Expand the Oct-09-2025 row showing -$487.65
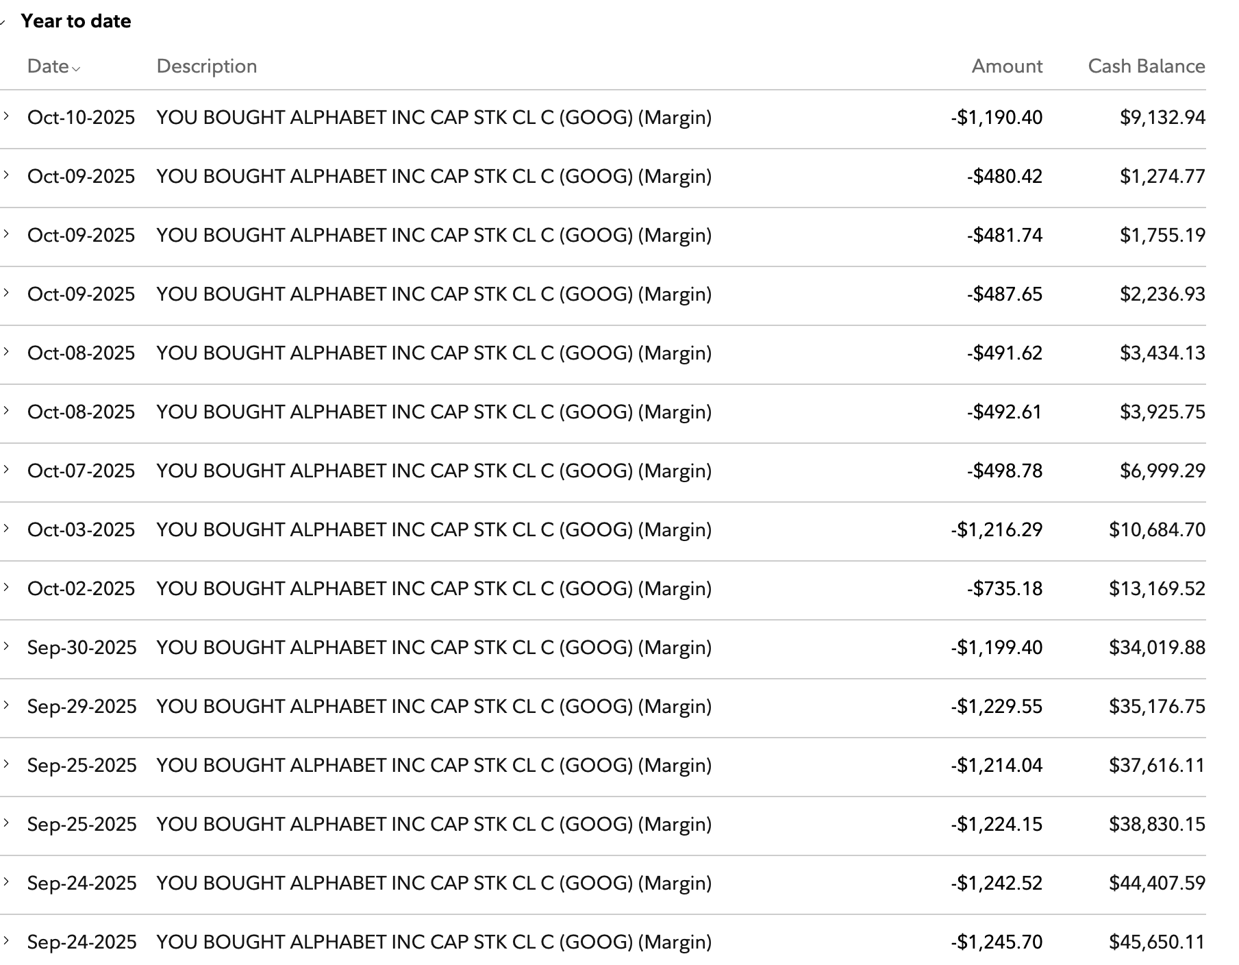 pyautogui.click(x=8, y=294)
